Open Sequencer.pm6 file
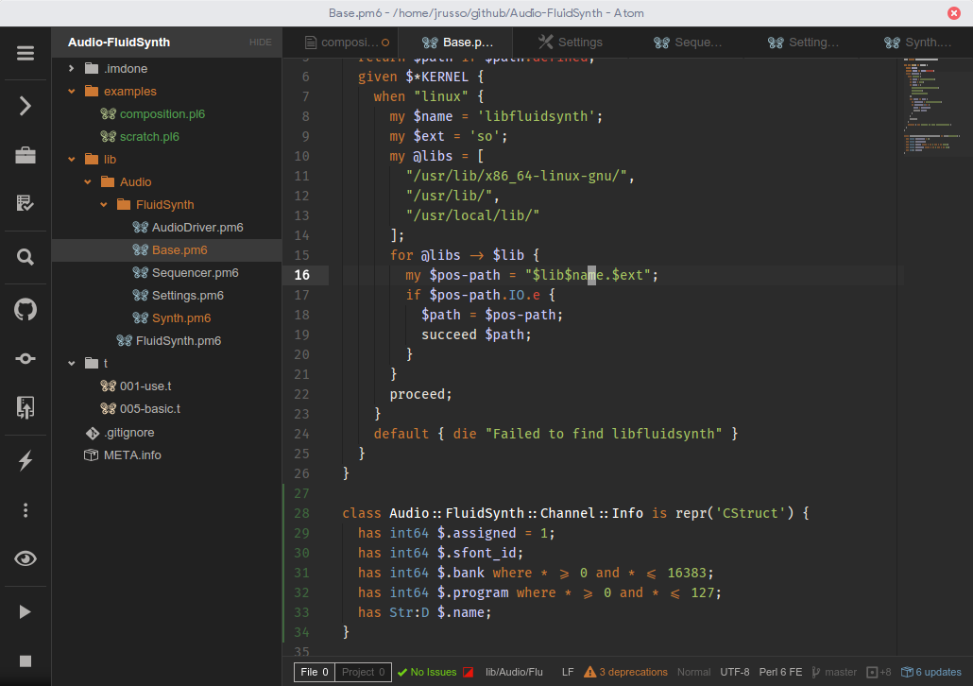973x686 pixels. [x=195, y=273]
